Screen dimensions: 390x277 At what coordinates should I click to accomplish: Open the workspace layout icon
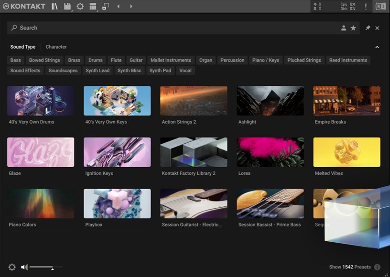[x=93, y=7]
